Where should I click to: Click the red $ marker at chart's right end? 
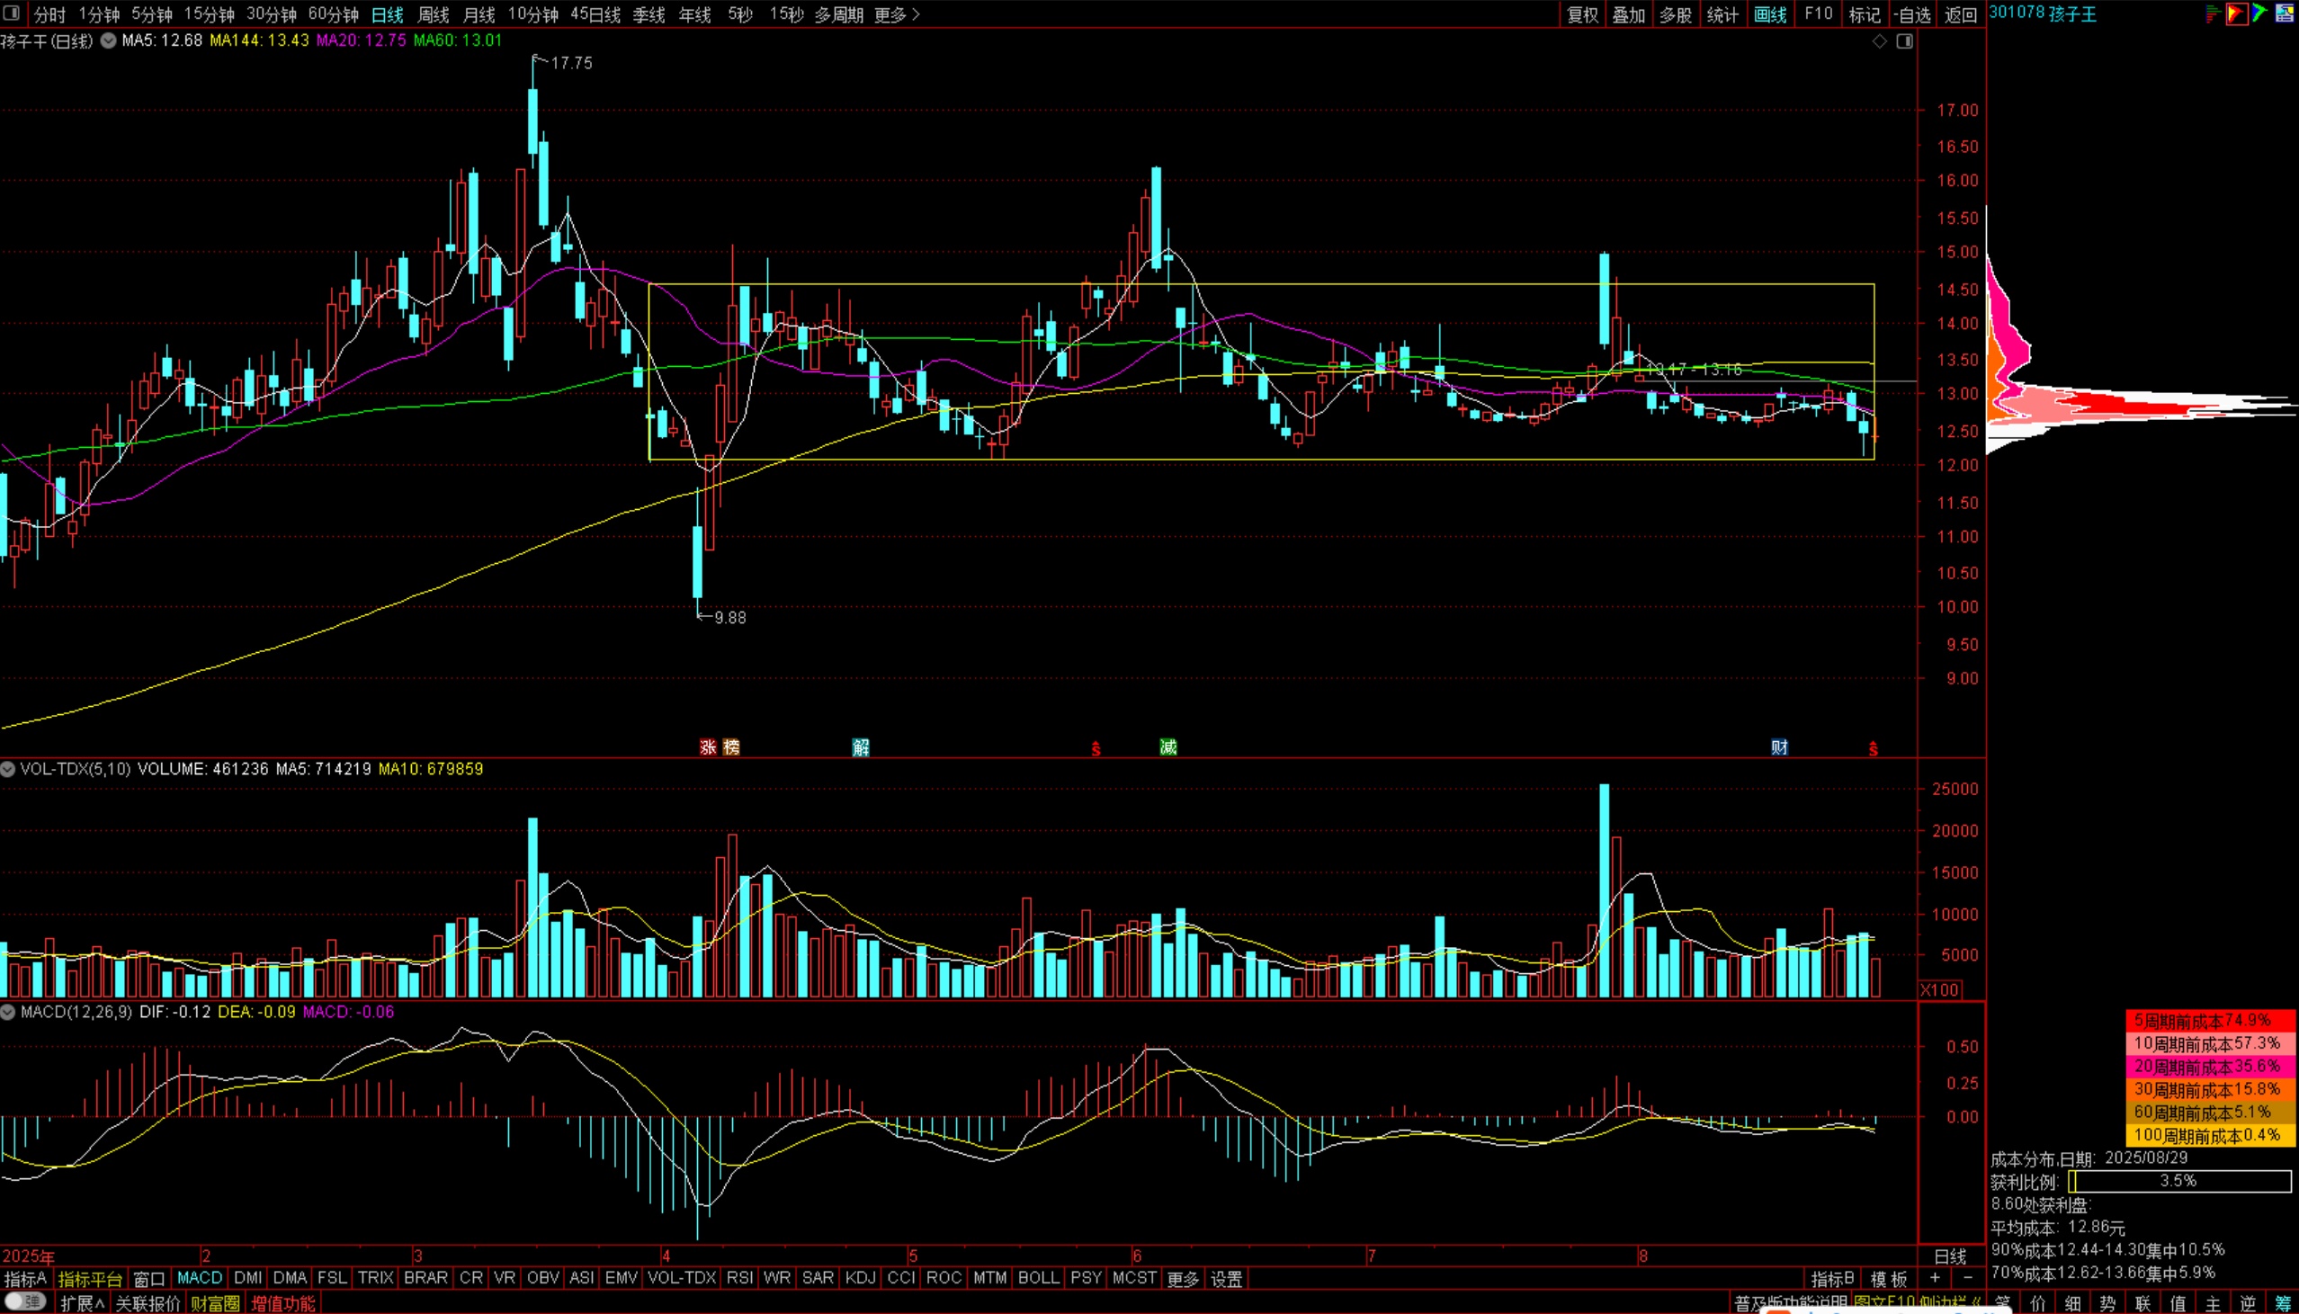(x=1874, y=748)
